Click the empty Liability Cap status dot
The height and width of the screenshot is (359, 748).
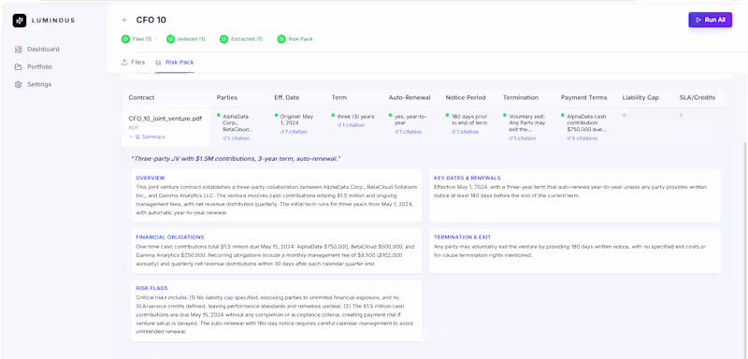(624, 115)
